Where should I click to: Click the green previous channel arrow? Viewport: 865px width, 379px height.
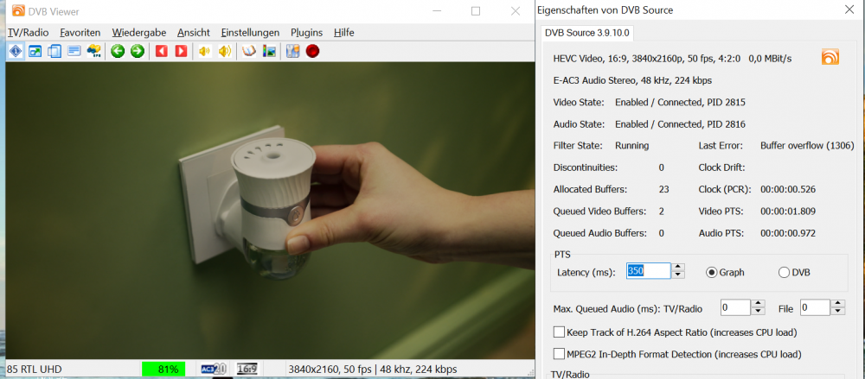(x=118, y=51)
